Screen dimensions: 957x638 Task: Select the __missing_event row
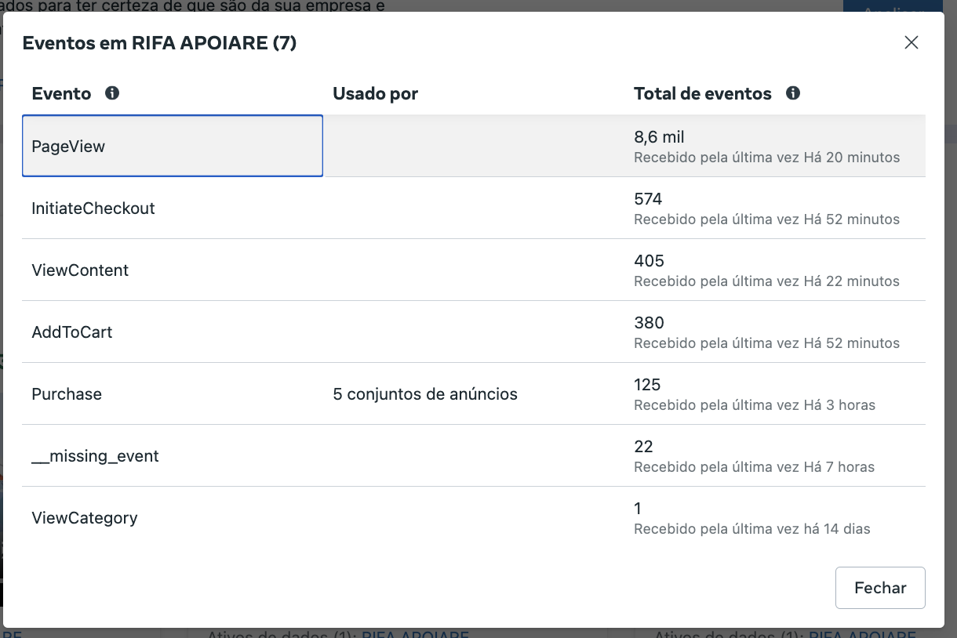474,455
